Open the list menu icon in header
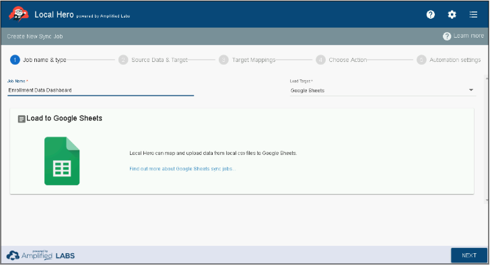Image resolution: width=490 pixels, height=266 pixels. (473, 14)
